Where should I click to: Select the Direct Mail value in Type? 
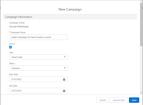[x=17, y=57]
